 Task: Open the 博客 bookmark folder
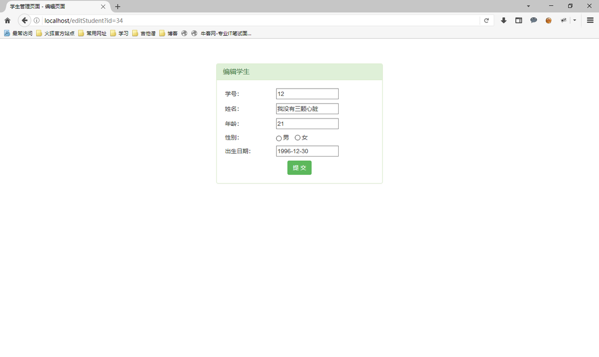tap(169, 33)
